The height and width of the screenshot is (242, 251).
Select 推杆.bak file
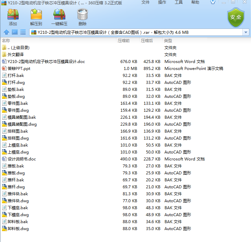click(x=16, y=180)
